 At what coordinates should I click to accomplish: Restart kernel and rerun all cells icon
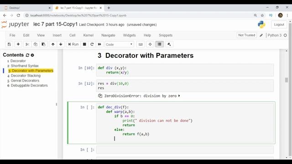pyautogui.click(x=99, y=44)
